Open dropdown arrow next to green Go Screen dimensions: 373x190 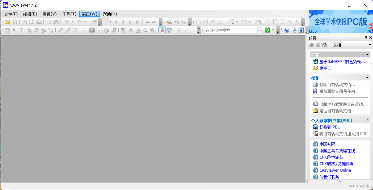[x=273, y=30]
